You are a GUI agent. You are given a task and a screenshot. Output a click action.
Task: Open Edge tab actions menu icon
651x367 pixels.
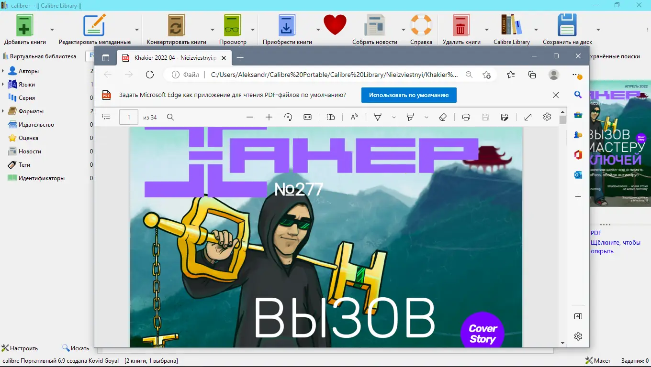pos(106,58)
